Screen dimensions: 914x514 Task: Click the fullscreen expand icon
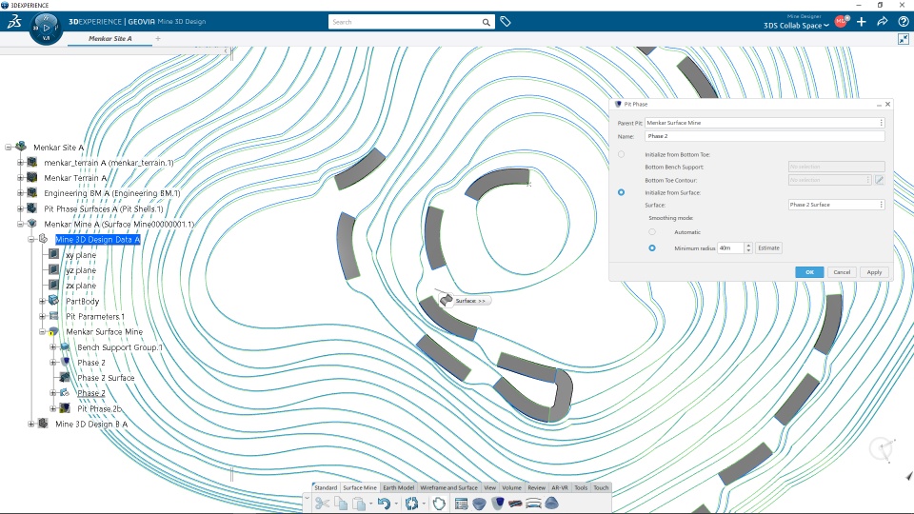tap(903, 39)
